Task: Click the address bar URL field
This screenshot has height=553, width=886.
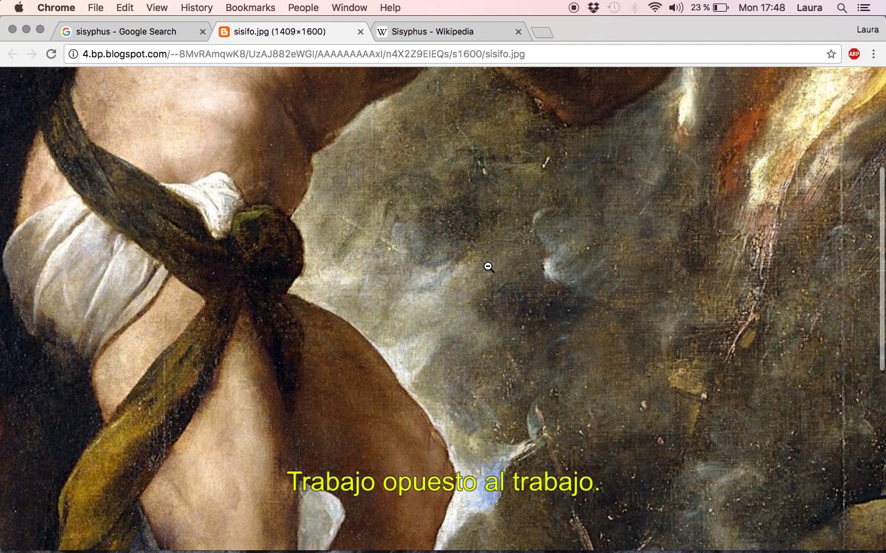Action: click(453, 54)
